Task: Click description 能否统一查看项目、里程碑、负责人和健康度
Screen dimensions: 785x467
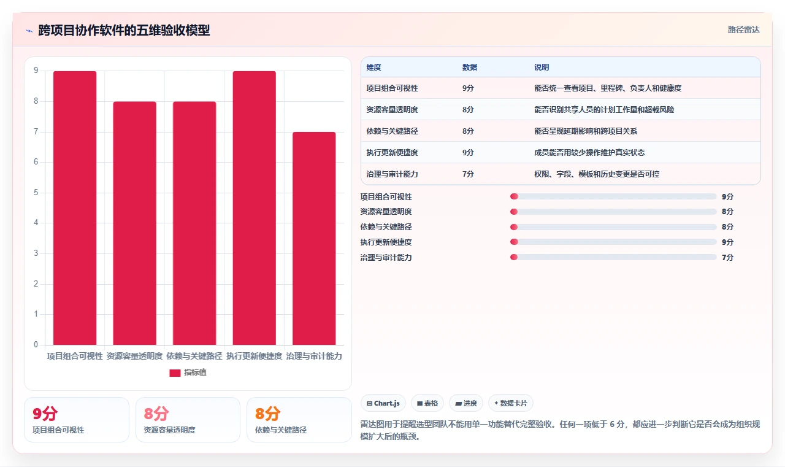Action: [x=608, y=88]
